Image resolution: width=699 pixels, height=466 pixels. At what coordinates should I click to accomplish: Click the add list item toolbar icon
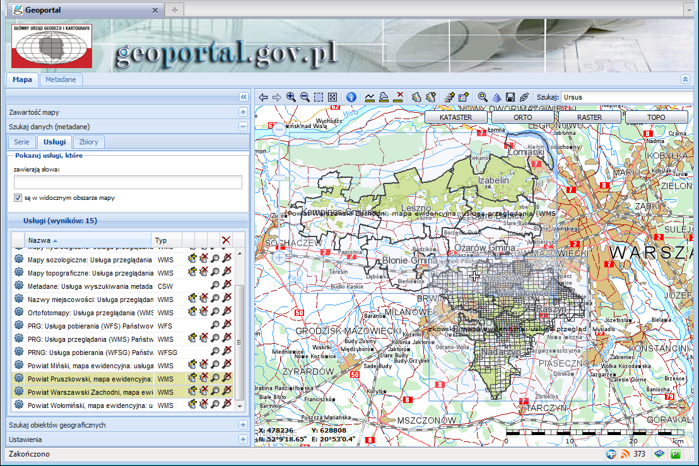pos(464,97)
